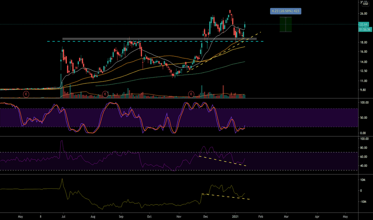Select yellow dashed line in bottom volume indicator
The height and width of the screenshot is (220, 373).
click(x=225, y=196)
